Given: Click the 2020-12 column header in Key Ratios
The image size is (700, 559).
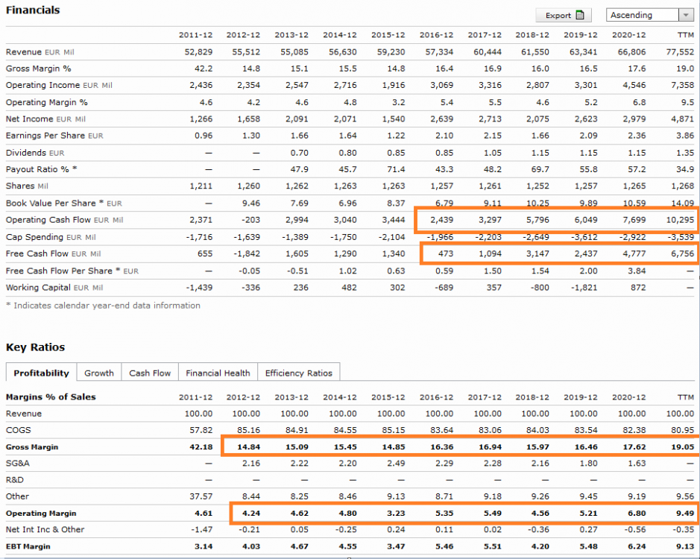Looking at the screenshot, I should 630,397.
